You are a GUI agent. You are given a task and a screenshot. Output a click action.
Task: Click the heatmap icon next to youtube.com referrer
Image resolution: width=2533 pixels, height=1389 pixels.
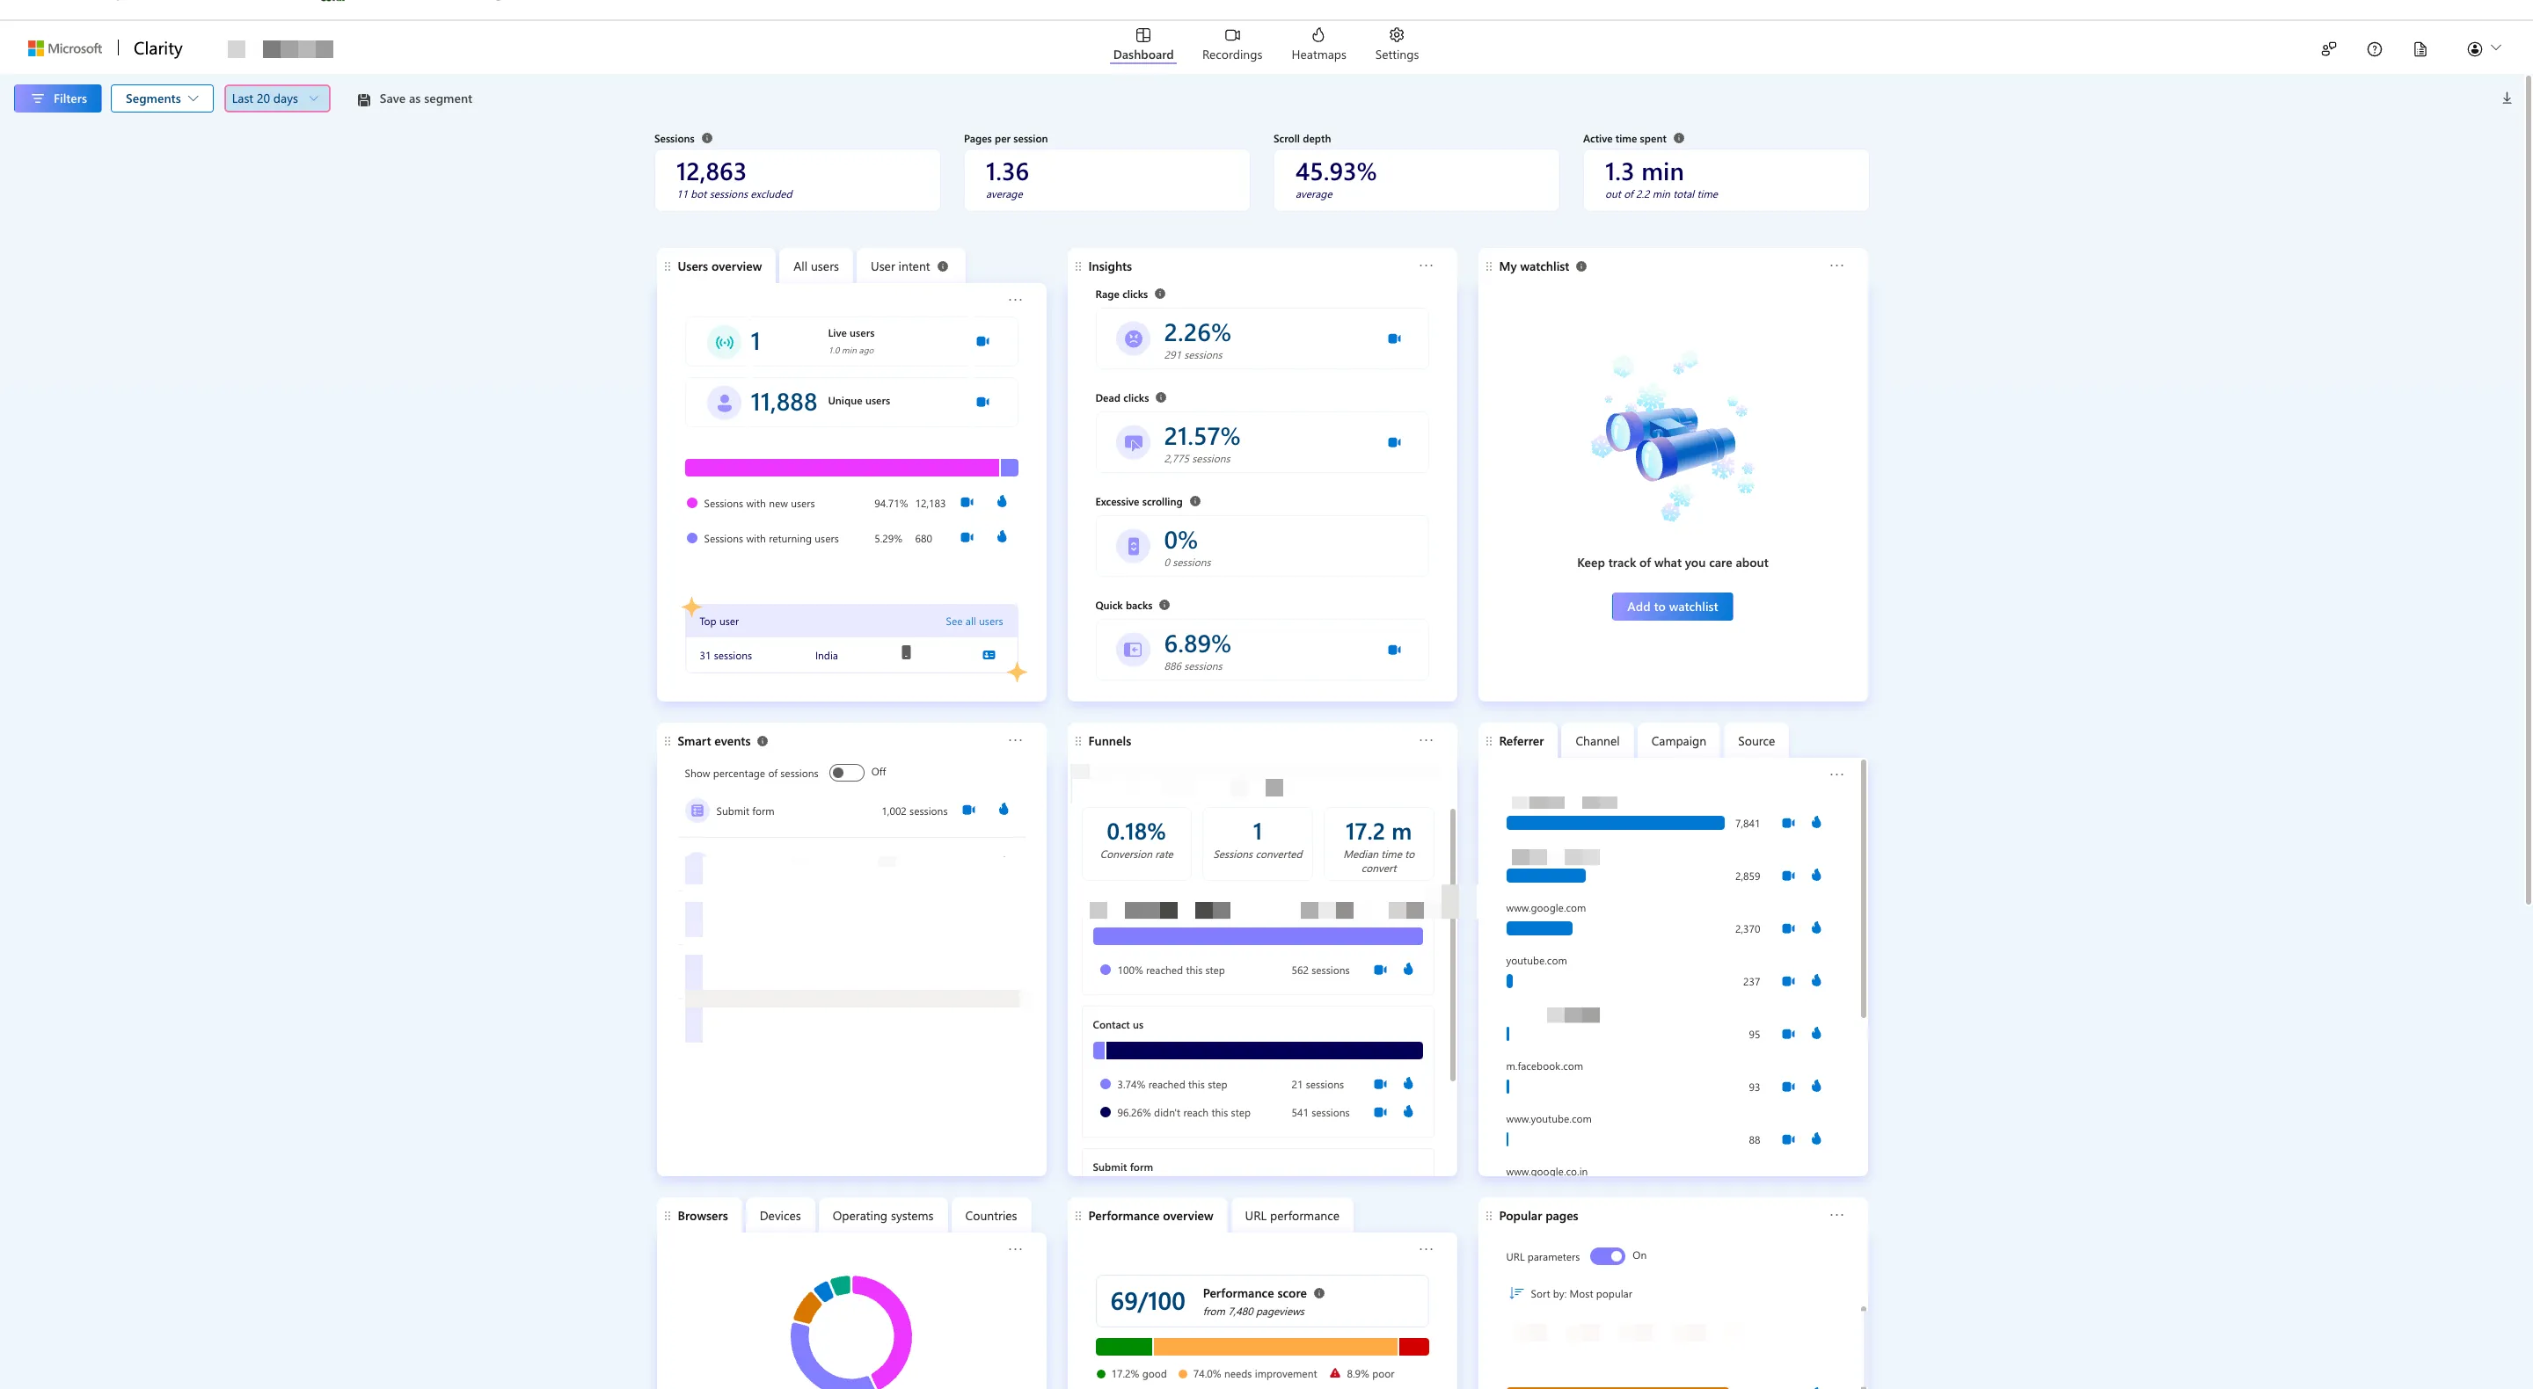[x=1816, y=980]
